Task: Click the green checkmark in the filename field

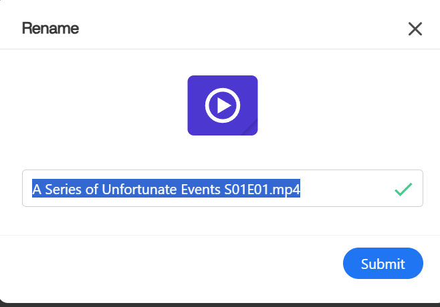Action: point(403,189)
